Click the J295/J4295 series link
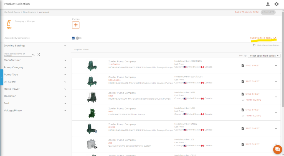Image resolution: width=284 pixels, height=156 pixels. pos(114,64)
